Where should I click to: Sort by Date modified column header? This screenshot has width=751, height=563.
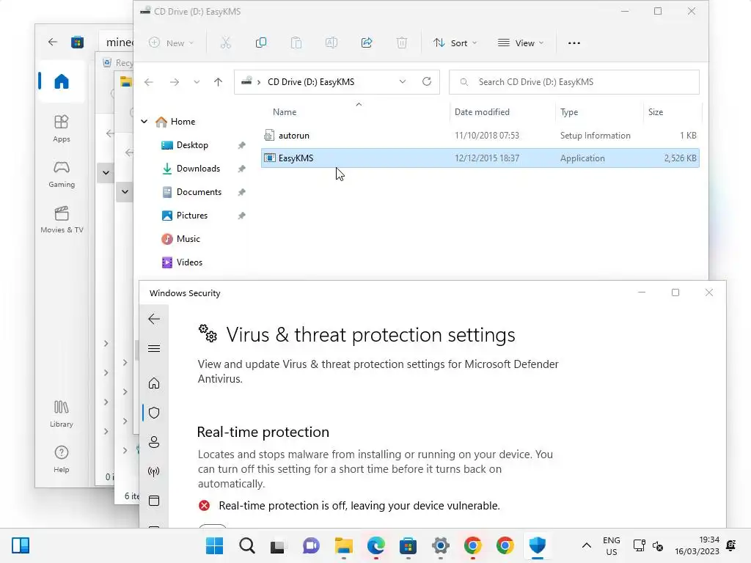(x=482, y=112)
